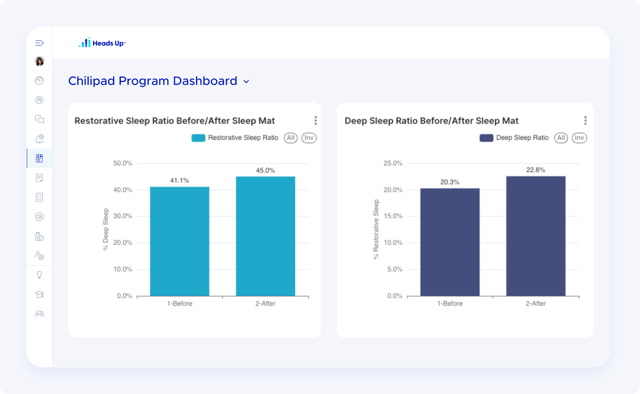Image resolution: width=640 pixels, height=394 pixels.
Task: Click the Deep Sleep Ratio chart title
Action: [432, 121]
